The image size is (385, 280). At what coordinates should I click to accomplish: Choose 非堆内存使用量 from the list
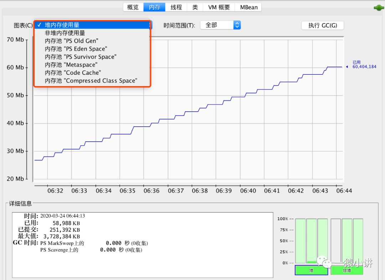pos(92,33)
